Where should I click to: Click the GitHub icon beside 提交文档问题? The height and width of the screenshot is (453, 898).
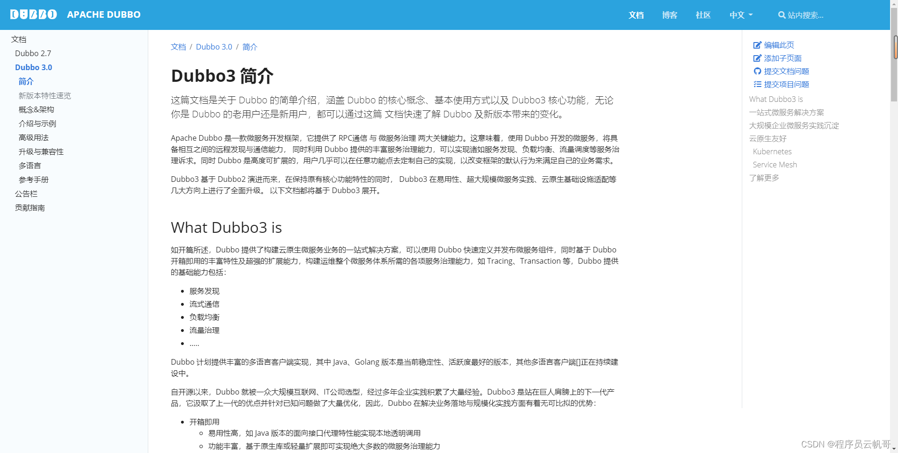pos(757,72)
